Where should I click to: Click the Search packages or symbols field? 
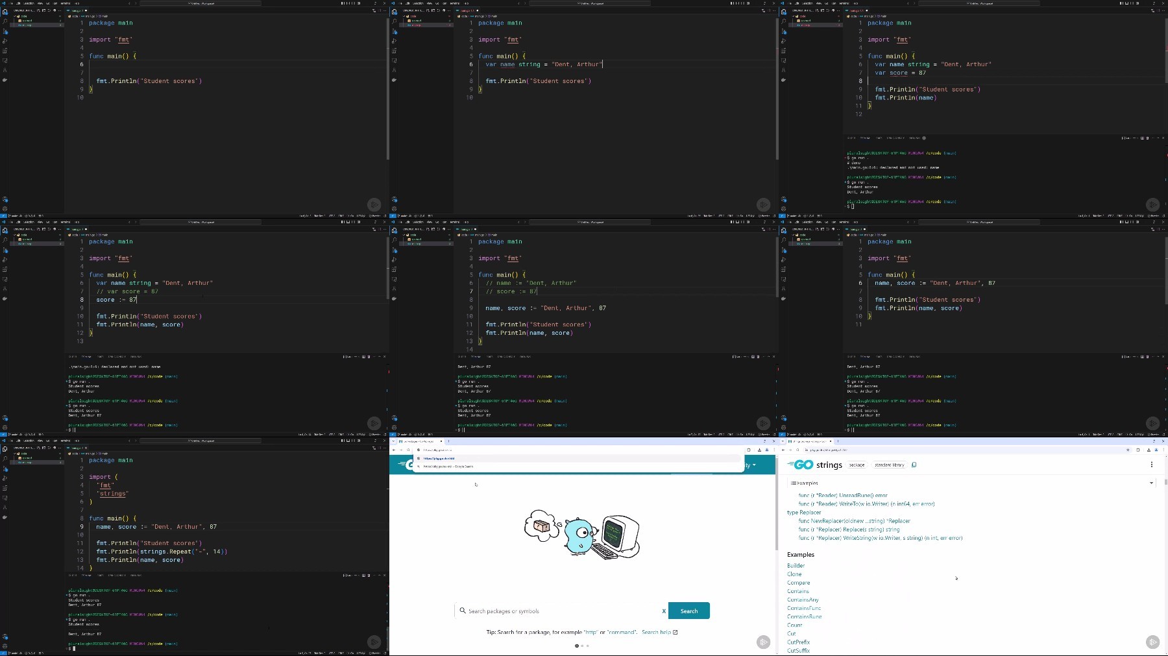click(x=561, y=611)
